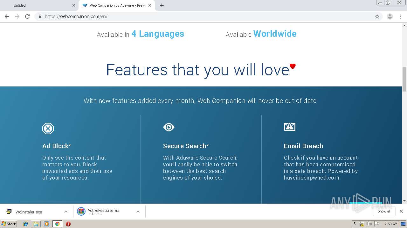Screen dimensions: 407x228
Task: Click WcInstaller.exe file icon
Action: tap(9, 212)
